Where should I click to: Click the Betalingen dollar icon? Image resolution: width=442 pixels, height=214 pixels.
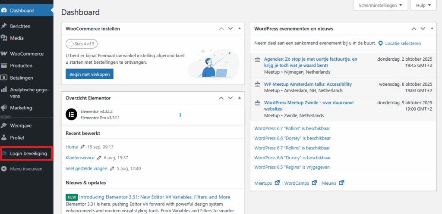click(4, 78)
